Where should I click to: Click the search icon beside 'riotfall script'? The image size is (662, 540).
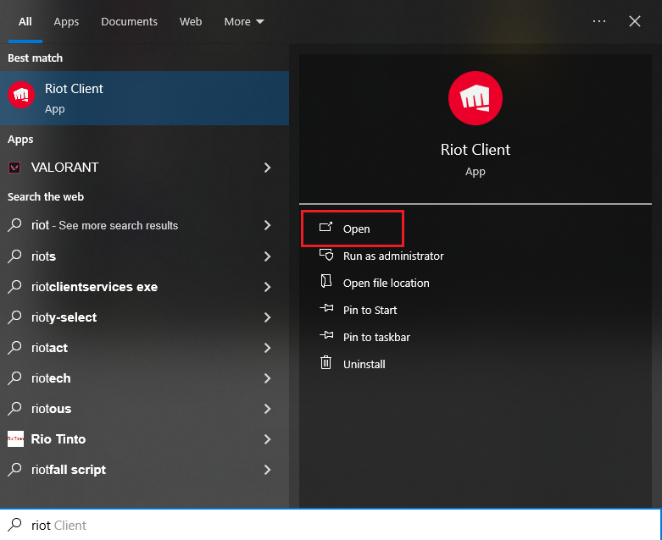tap(14, 469)
